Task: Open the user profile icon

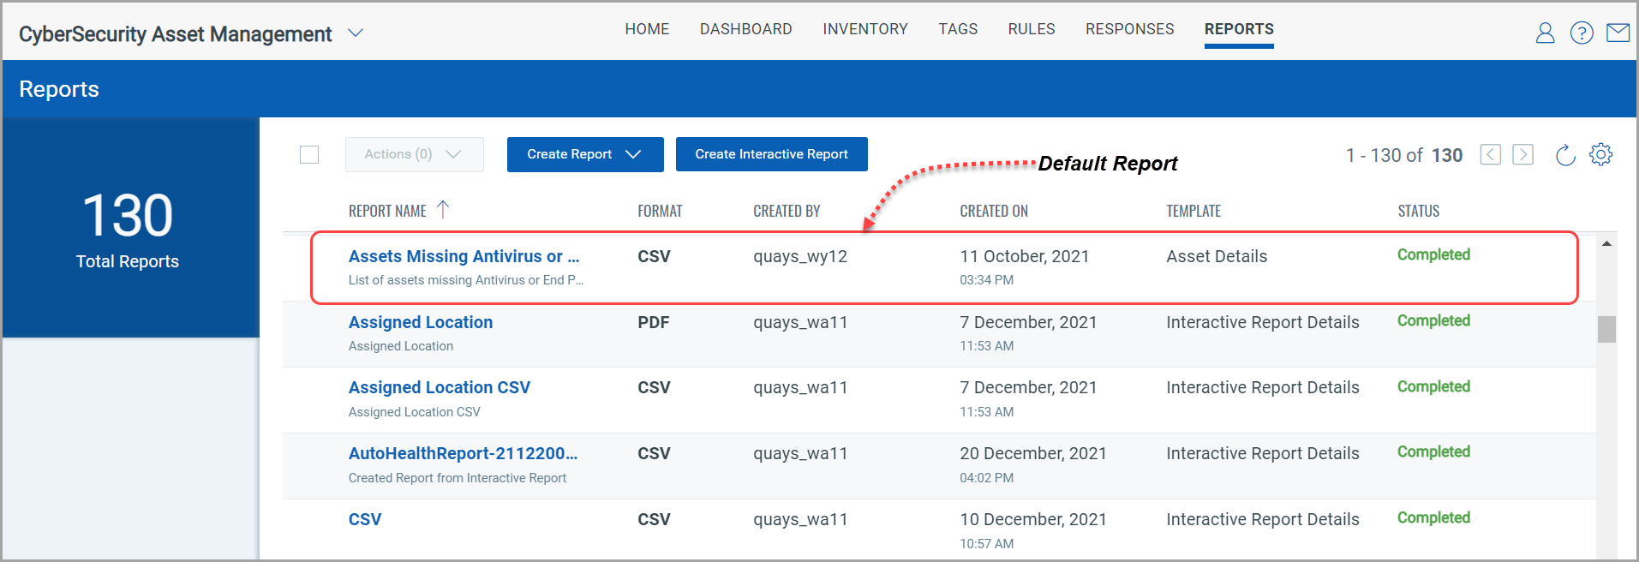Action: point(1545,33)
